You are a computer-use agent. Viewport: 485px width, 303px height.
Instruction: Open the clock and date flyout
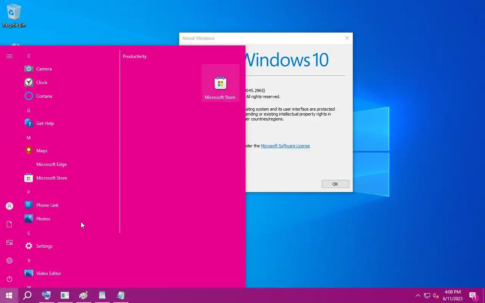[453, 295]
